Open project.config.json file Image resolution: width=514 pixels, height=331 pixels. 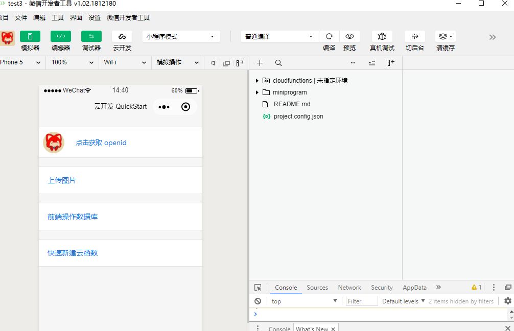point(298,116)
